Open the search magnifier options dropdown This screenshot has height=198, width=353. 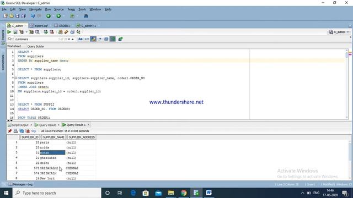pyautogui.click(x=10, y=39)
